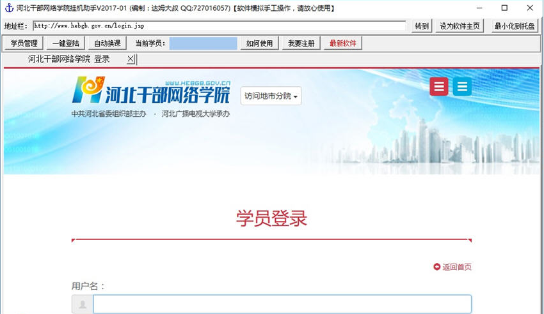Viewport: 544px width, 314px height.
Task: Click 最小化到托盘 button
Action: (x=515, y=26)
